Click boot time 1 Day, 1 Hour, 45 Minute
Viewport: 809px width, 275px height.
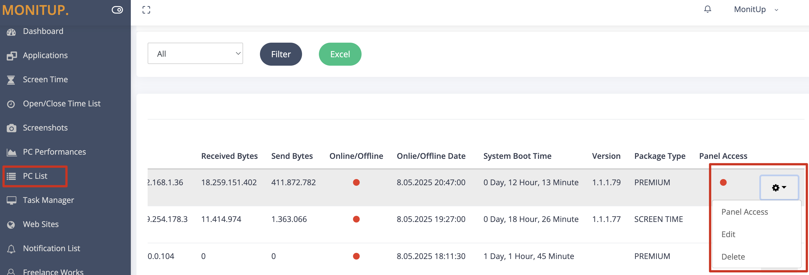tap(529, 256)
